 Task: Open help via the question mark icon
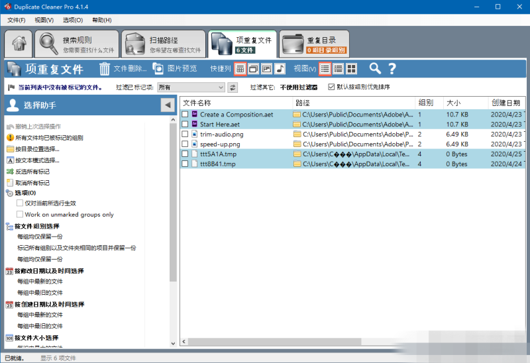pos(392,68)
